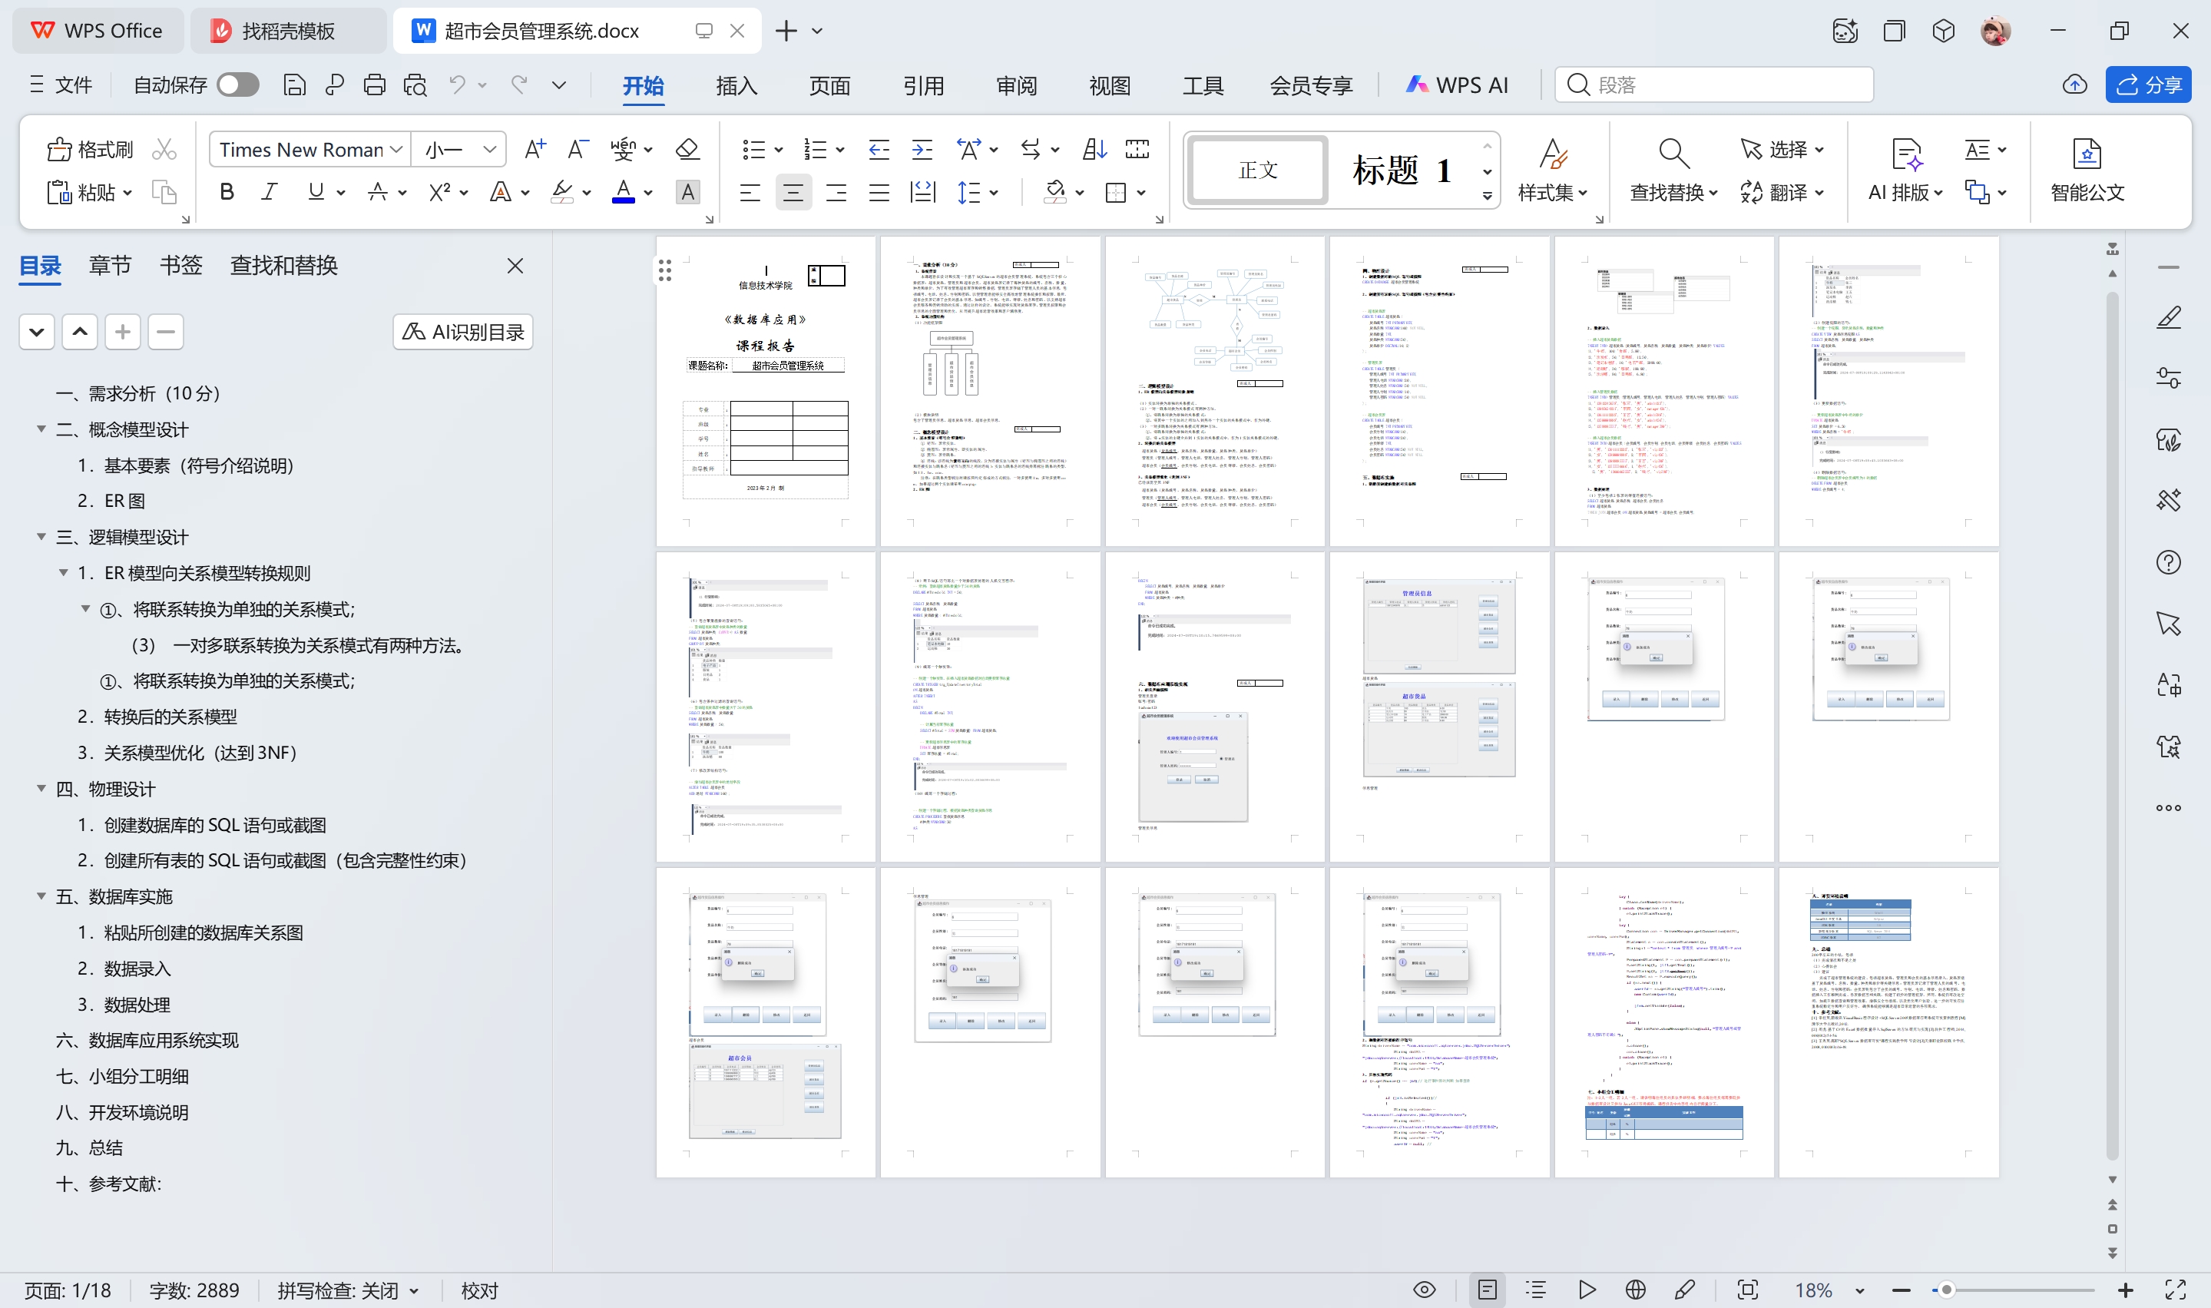Viewport: 2211px width, 1308px height.
Task: Click the Format Painter brush icon
Action: coord(59,150)
